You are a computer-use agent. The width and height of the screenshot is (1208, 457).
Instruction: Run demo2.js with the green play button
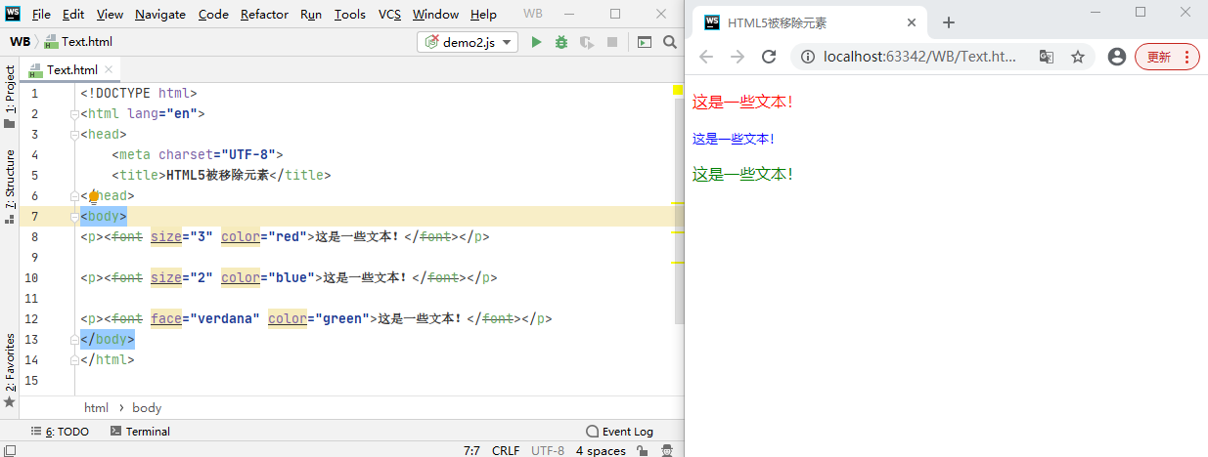point(536,42)
